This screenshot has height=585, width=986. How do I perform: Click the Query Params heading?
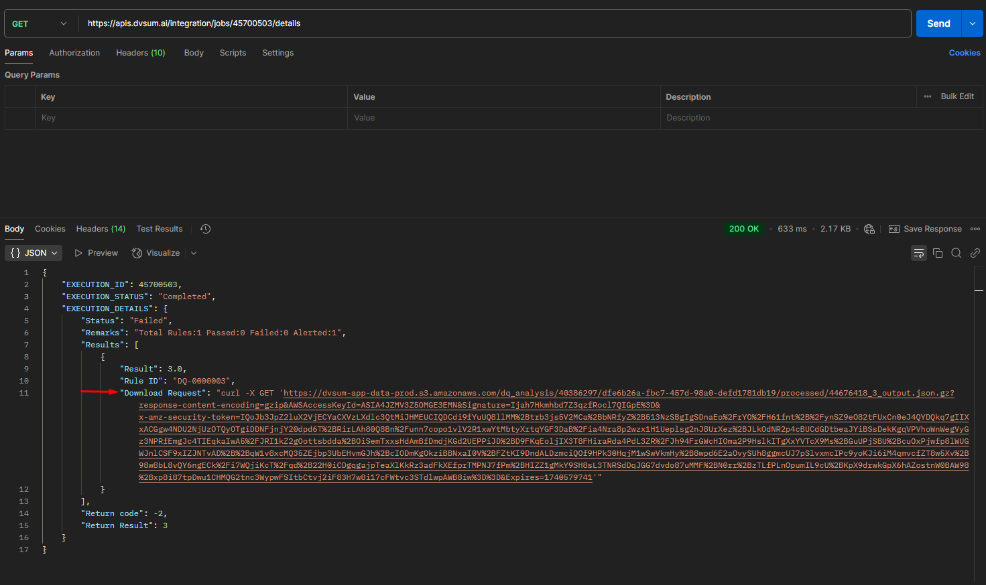click(32, 75)
